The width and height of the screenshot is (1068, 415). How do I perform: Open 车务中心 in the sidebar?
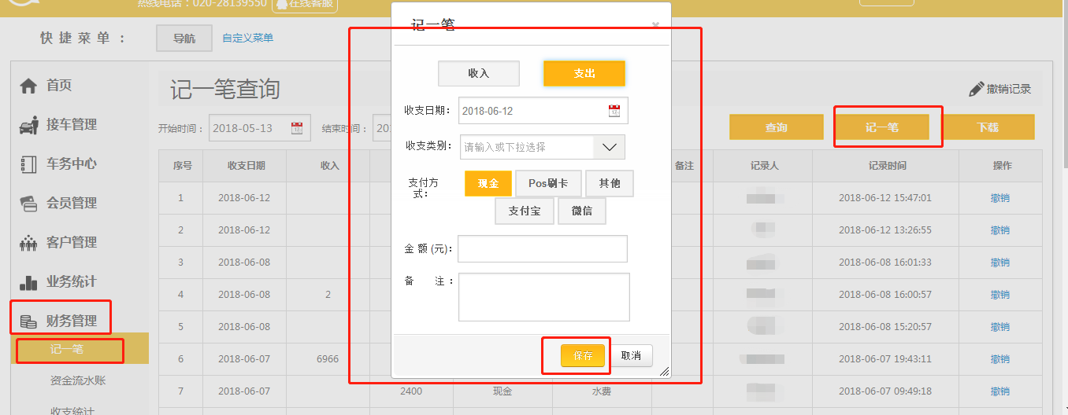click(x=71, y=164)
